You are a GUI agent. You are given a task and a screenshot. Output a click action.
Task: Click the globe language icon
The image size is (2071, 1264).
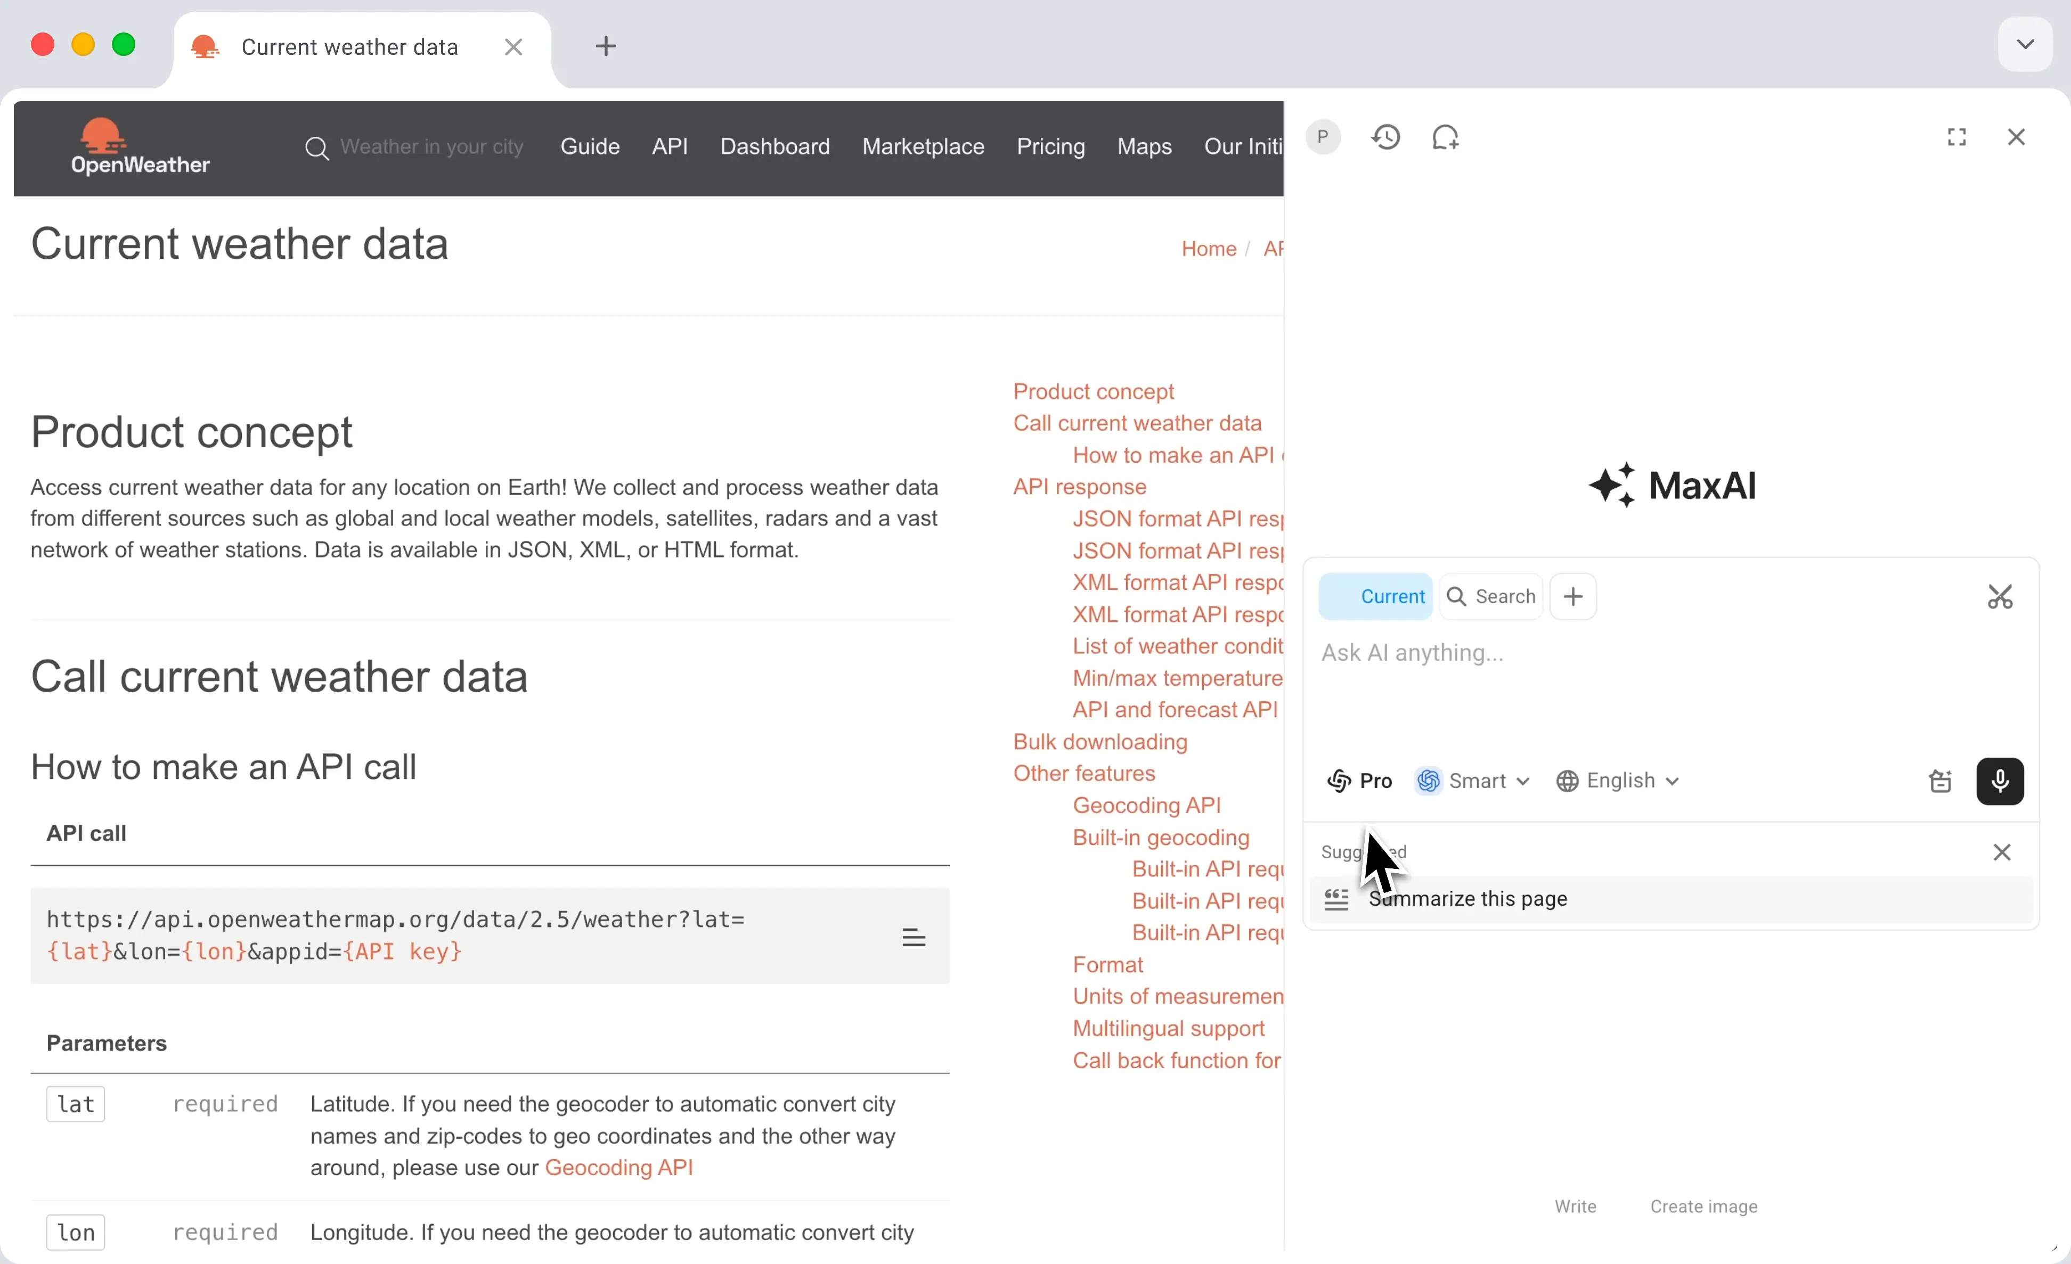(x=1567, y=781)
